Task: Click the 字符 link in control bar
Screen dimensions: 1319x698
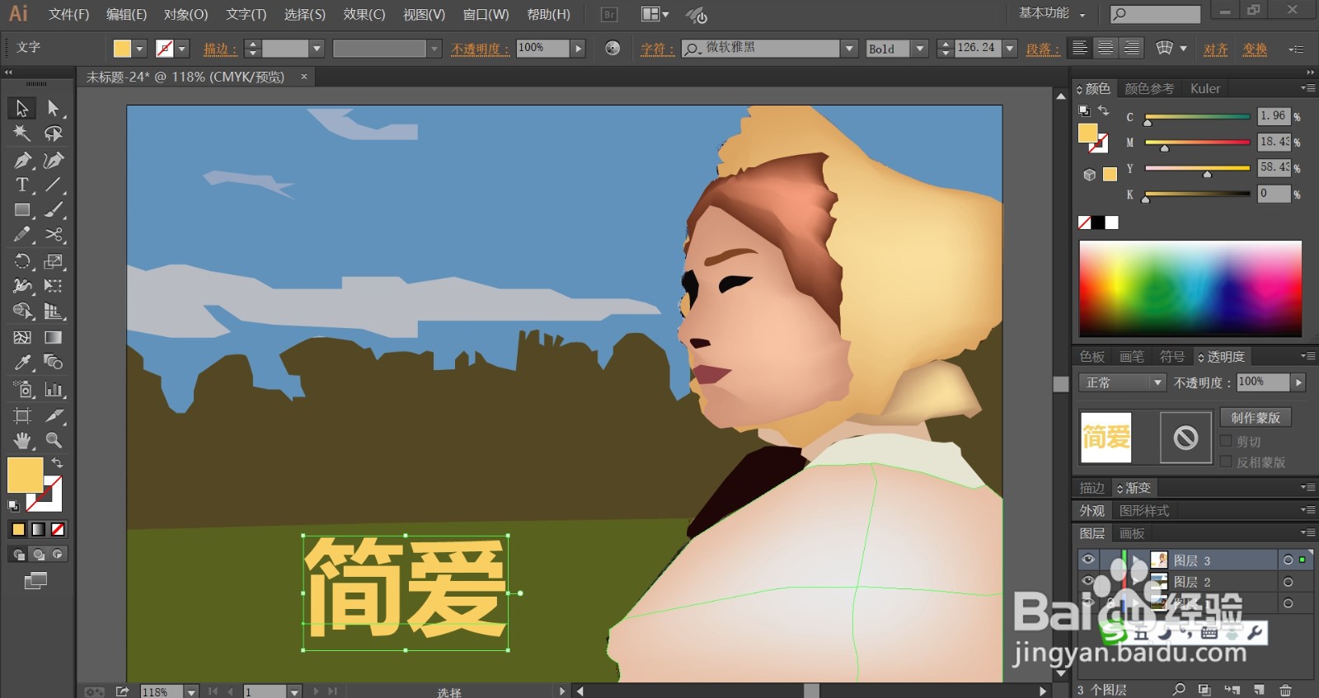Action: (657, 49)
